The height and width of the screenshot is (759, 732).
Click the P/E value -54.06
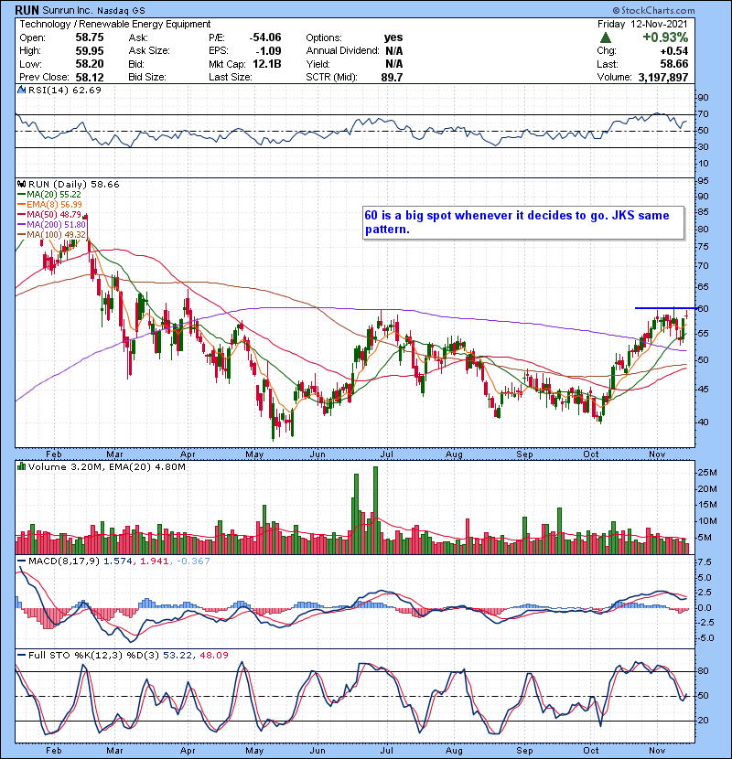coord(265,37)
